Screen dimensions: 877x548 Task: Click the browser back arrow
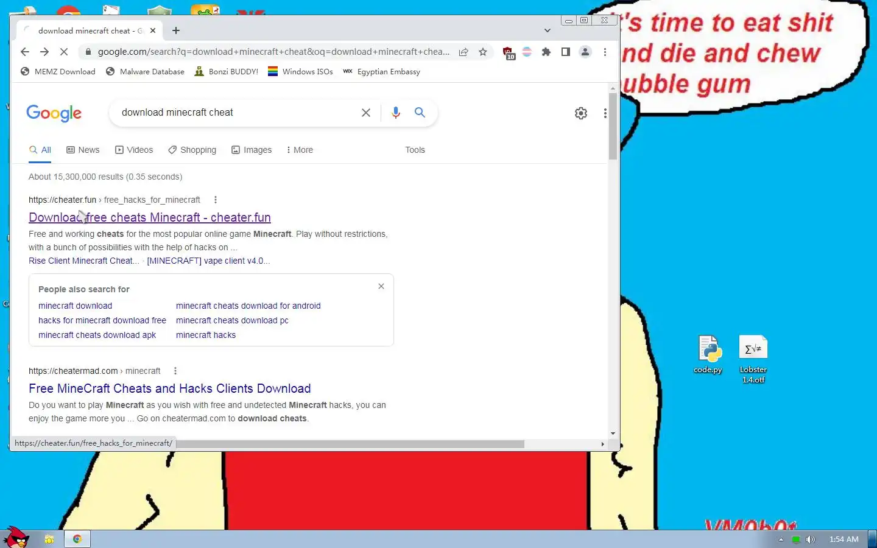click(24, 52)
